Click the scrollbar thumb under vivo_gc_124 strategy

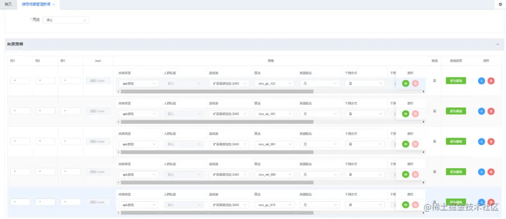(x=217, y=92)
